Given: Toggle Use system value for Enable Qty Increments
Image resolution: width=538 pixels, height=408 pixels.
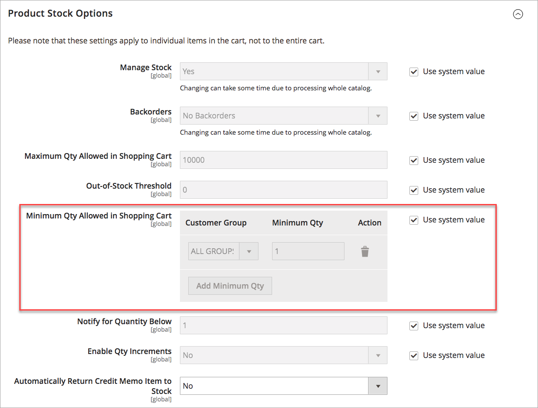Looking at the screenshot, I should point(413,355).
